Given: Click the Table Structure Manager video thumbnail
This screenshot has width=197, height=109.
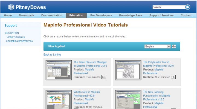Looking at the screenshot, I should [59, 70].
